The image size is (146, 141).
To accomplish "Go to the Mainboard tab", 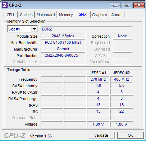I will [46, 15].
